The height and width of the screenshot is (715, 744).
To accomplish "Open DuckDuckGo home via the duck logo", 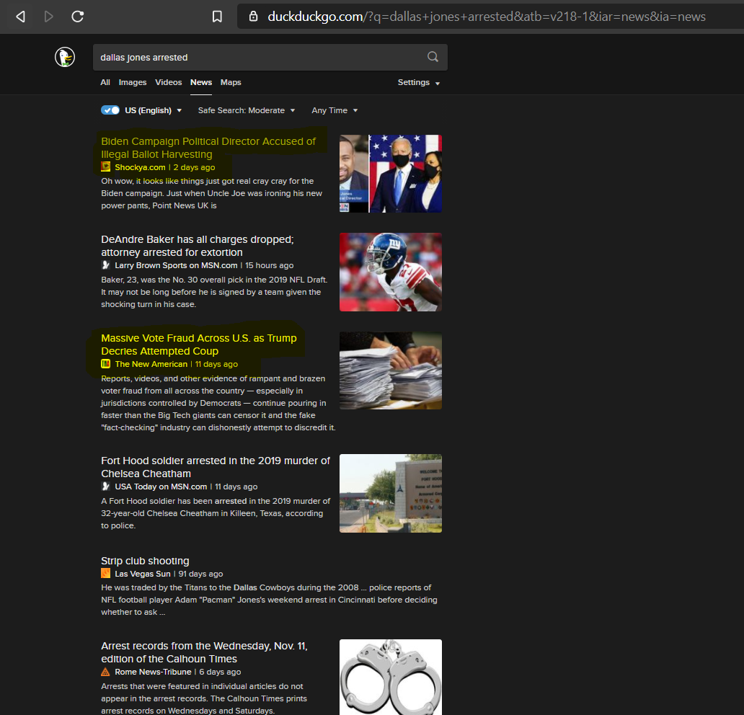I will (65, 58).
